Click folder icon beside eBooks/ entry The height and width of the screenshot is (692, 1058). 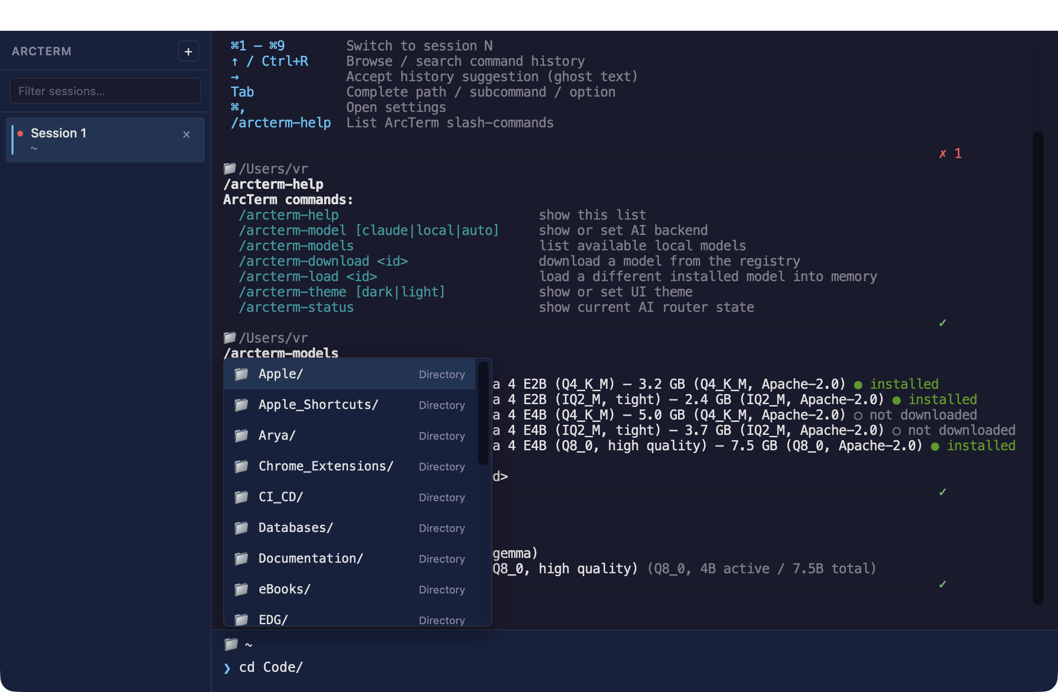point(241,589)
